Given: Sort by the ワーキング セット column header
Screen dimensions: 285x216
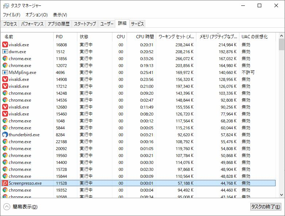Looking at the screenshot, I should click(176, 37).
